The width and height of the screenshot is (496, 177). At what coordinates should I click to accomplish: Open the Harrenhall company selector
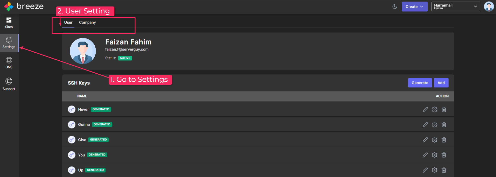(456, 6)
